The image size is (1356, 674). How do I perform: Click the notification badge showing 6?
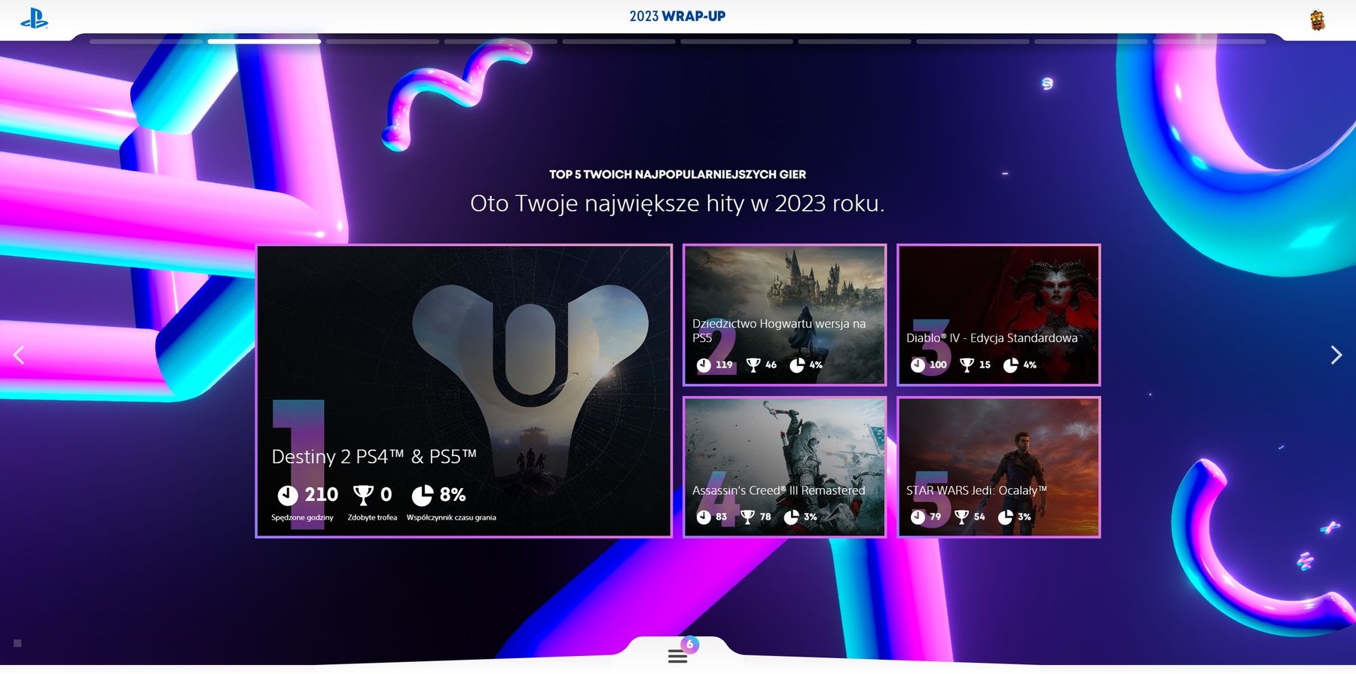coord(689,645)
